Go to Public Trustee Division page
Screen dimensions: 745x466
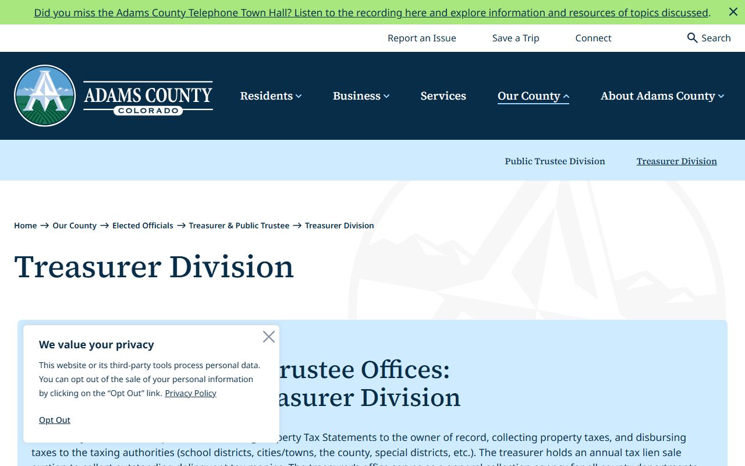click(555, 161)
